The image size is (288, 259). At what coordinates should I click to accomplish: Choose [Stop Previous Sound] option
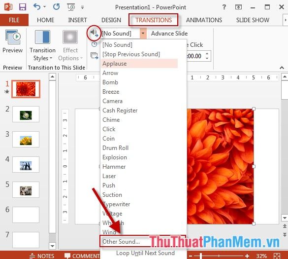(x=139, y=54)
